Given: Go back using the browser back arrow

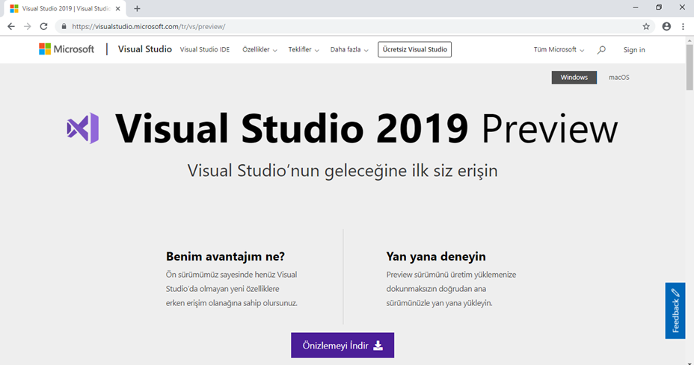Looking at the screenshot, I should pyautogui.click(x=11, y=27).
